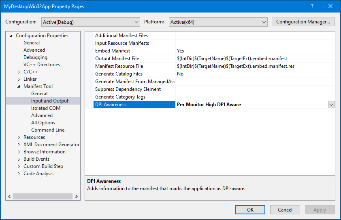The image size is (341, 220).
Task: Expand the Custom Build Step node arrow
Action: pos(19,166)
